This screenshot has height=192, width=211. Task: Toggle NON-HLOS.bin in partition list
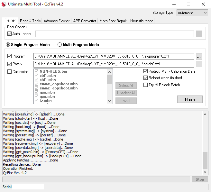(x=36, y=71)
